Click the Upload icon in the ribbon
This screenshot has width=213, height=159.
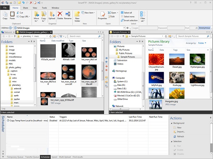(x=51, y=15)
